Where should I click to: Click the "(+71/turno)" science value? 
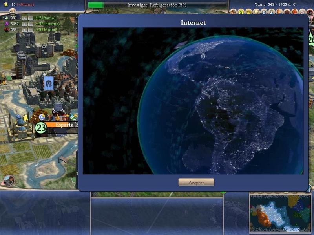[x=46, y=18]
